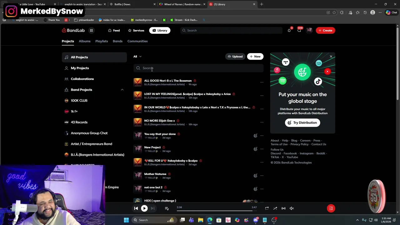Click the Library nav button
Screen dimensions: 400x225
(160, 30)
